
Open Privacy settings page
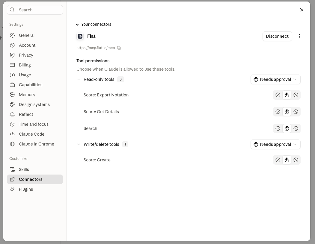pyautogui.click(x=35, y=55)
